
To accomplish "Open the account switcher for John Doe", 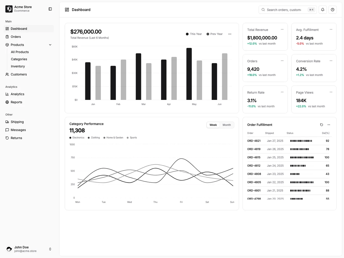I will click(x=50, y=249).
